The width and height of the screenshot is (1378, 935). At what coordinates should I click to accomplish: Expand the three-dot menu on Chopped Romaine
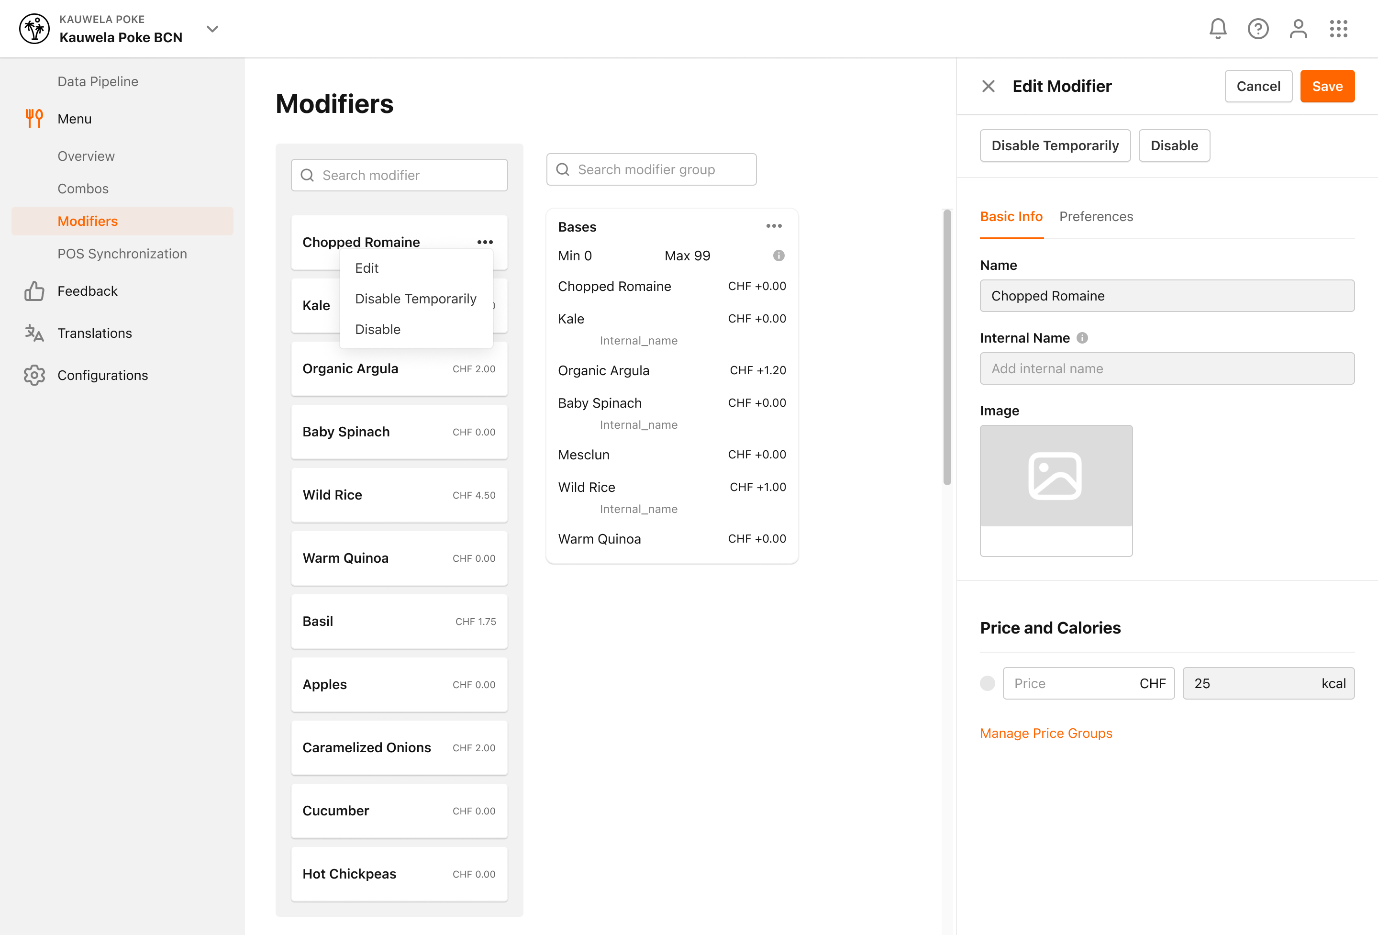pos(485,242)
